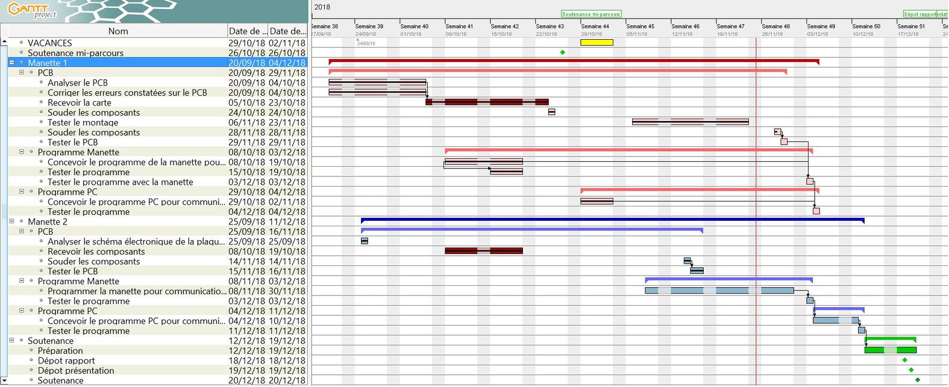Screen dimensions: 949x387
Task: Click the bottom-most green milestone diamond in chart
Action: [918, 380]
